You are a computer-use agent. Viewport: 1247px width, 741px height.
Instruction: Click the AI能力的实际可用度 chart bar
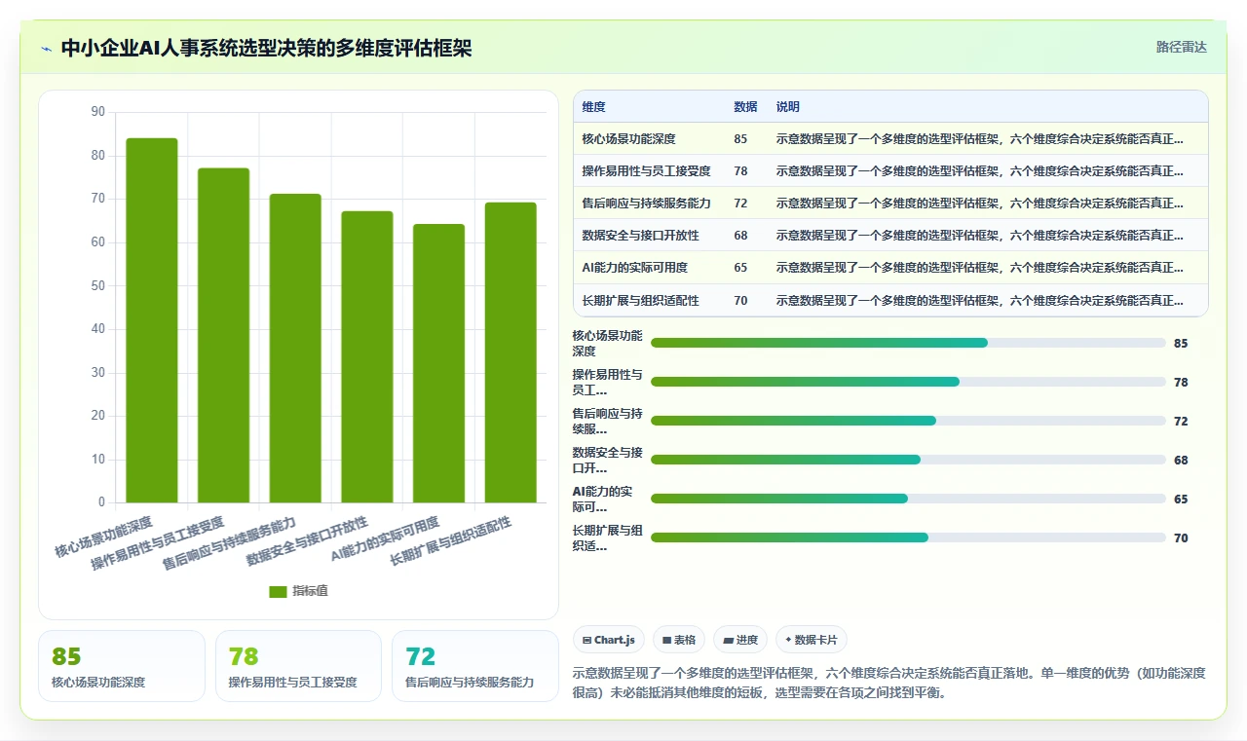tap(438, 363)
